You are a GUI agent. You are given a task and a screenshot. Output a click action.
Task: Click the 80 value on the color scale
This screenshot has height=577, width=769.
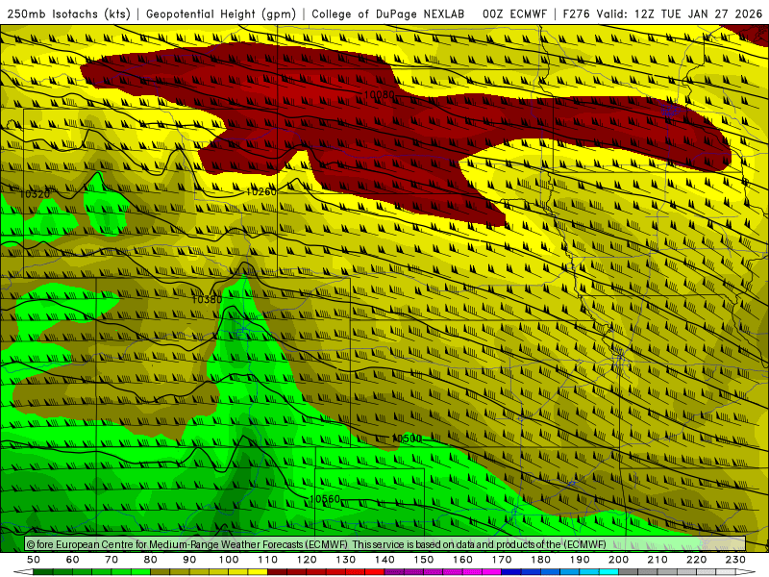pyautogui.click(x=151, y=560)
